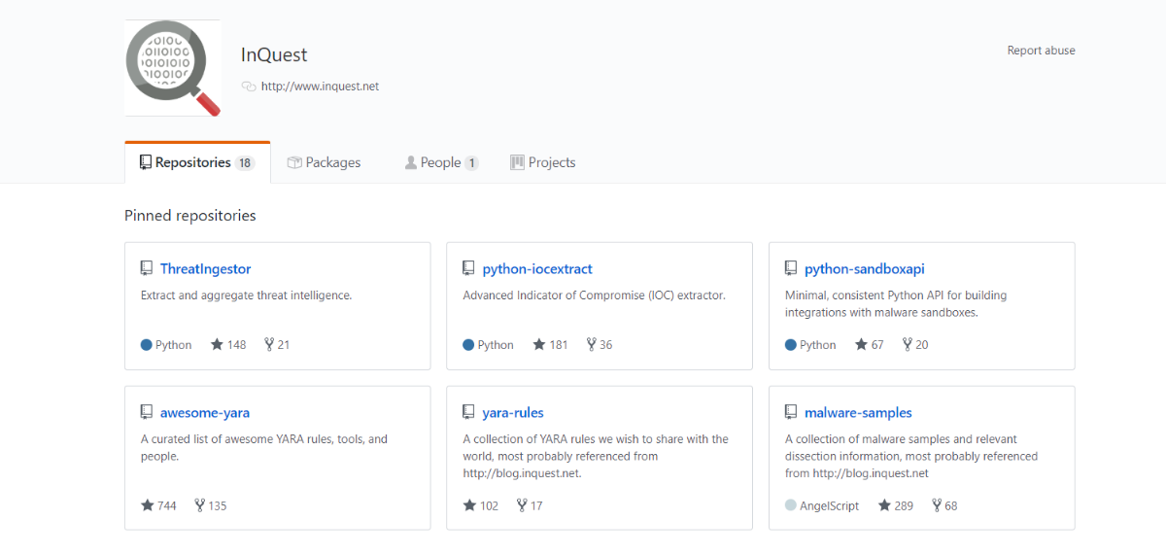Viewport: 1166px width, 555px height.
Task: Open the InQuest organization avatar image
Action: click(173, 68)
